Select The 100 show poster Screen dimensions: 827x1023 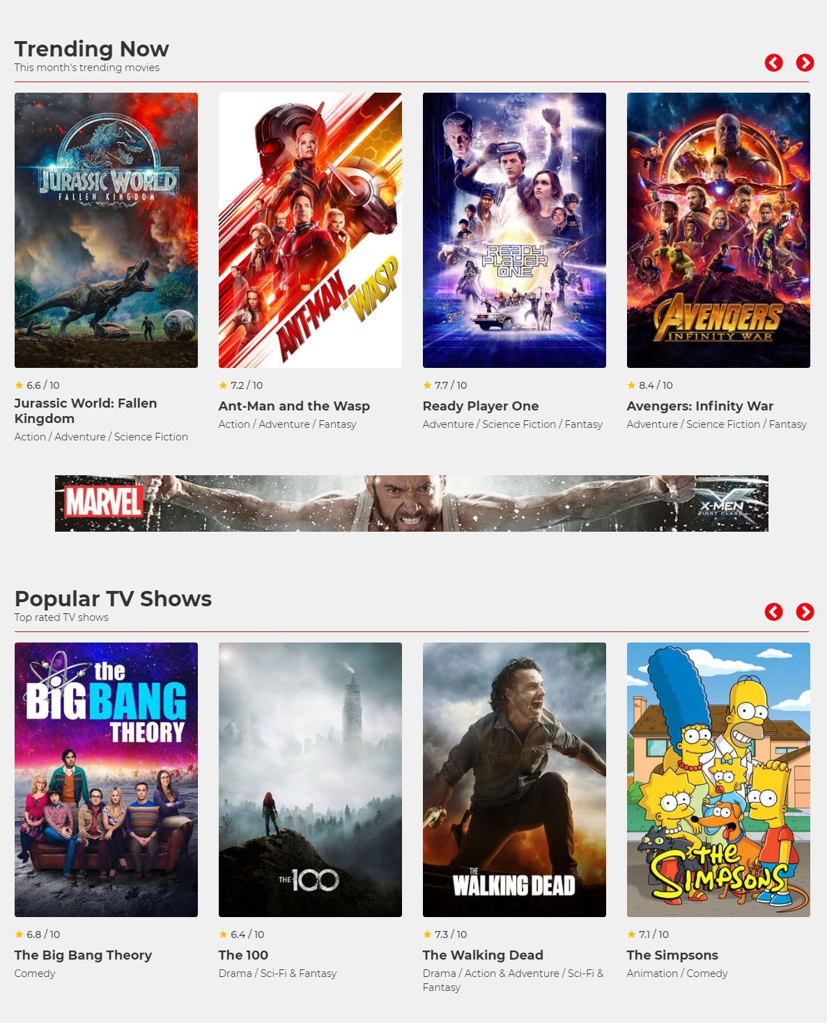coord(310,780)
